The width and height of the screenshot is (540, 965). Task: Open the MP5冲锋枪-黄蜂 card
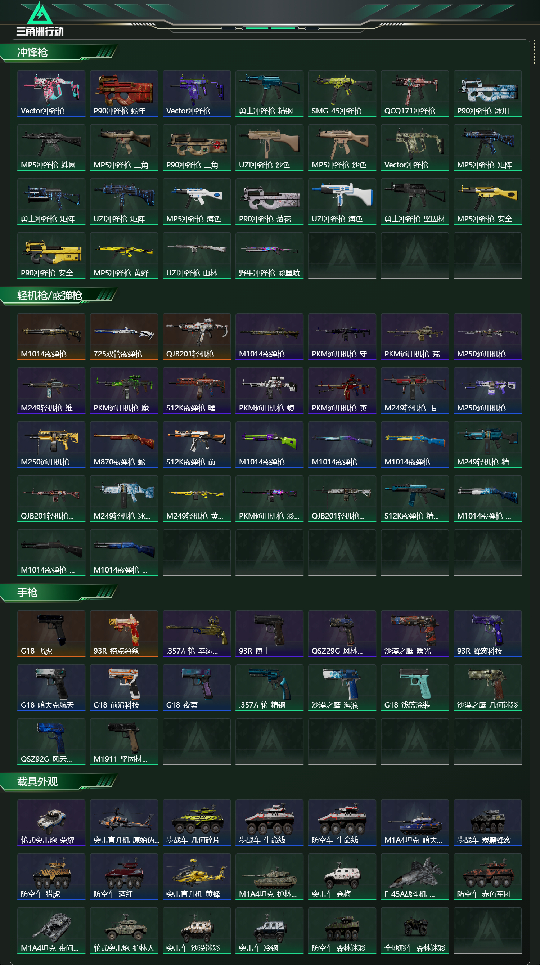[x=124, y=256]
